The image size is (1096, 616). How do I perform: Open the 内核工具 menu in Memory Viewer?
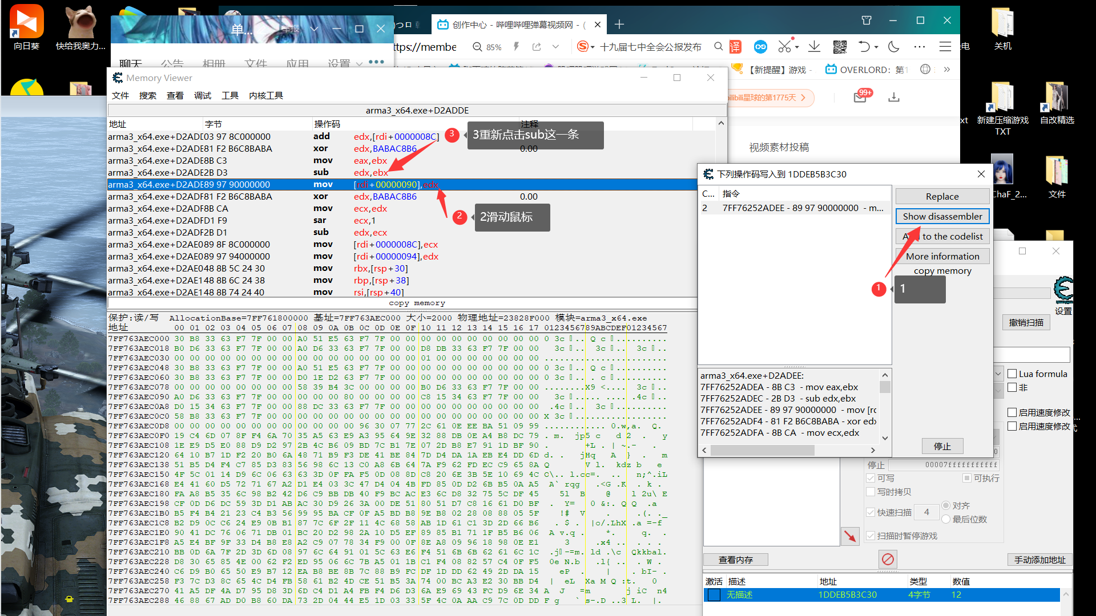click(x=265, y=96)
